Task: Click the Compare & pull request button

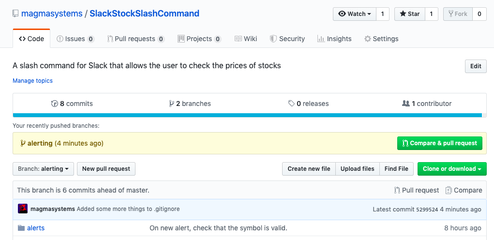Action: pos(439,143)
